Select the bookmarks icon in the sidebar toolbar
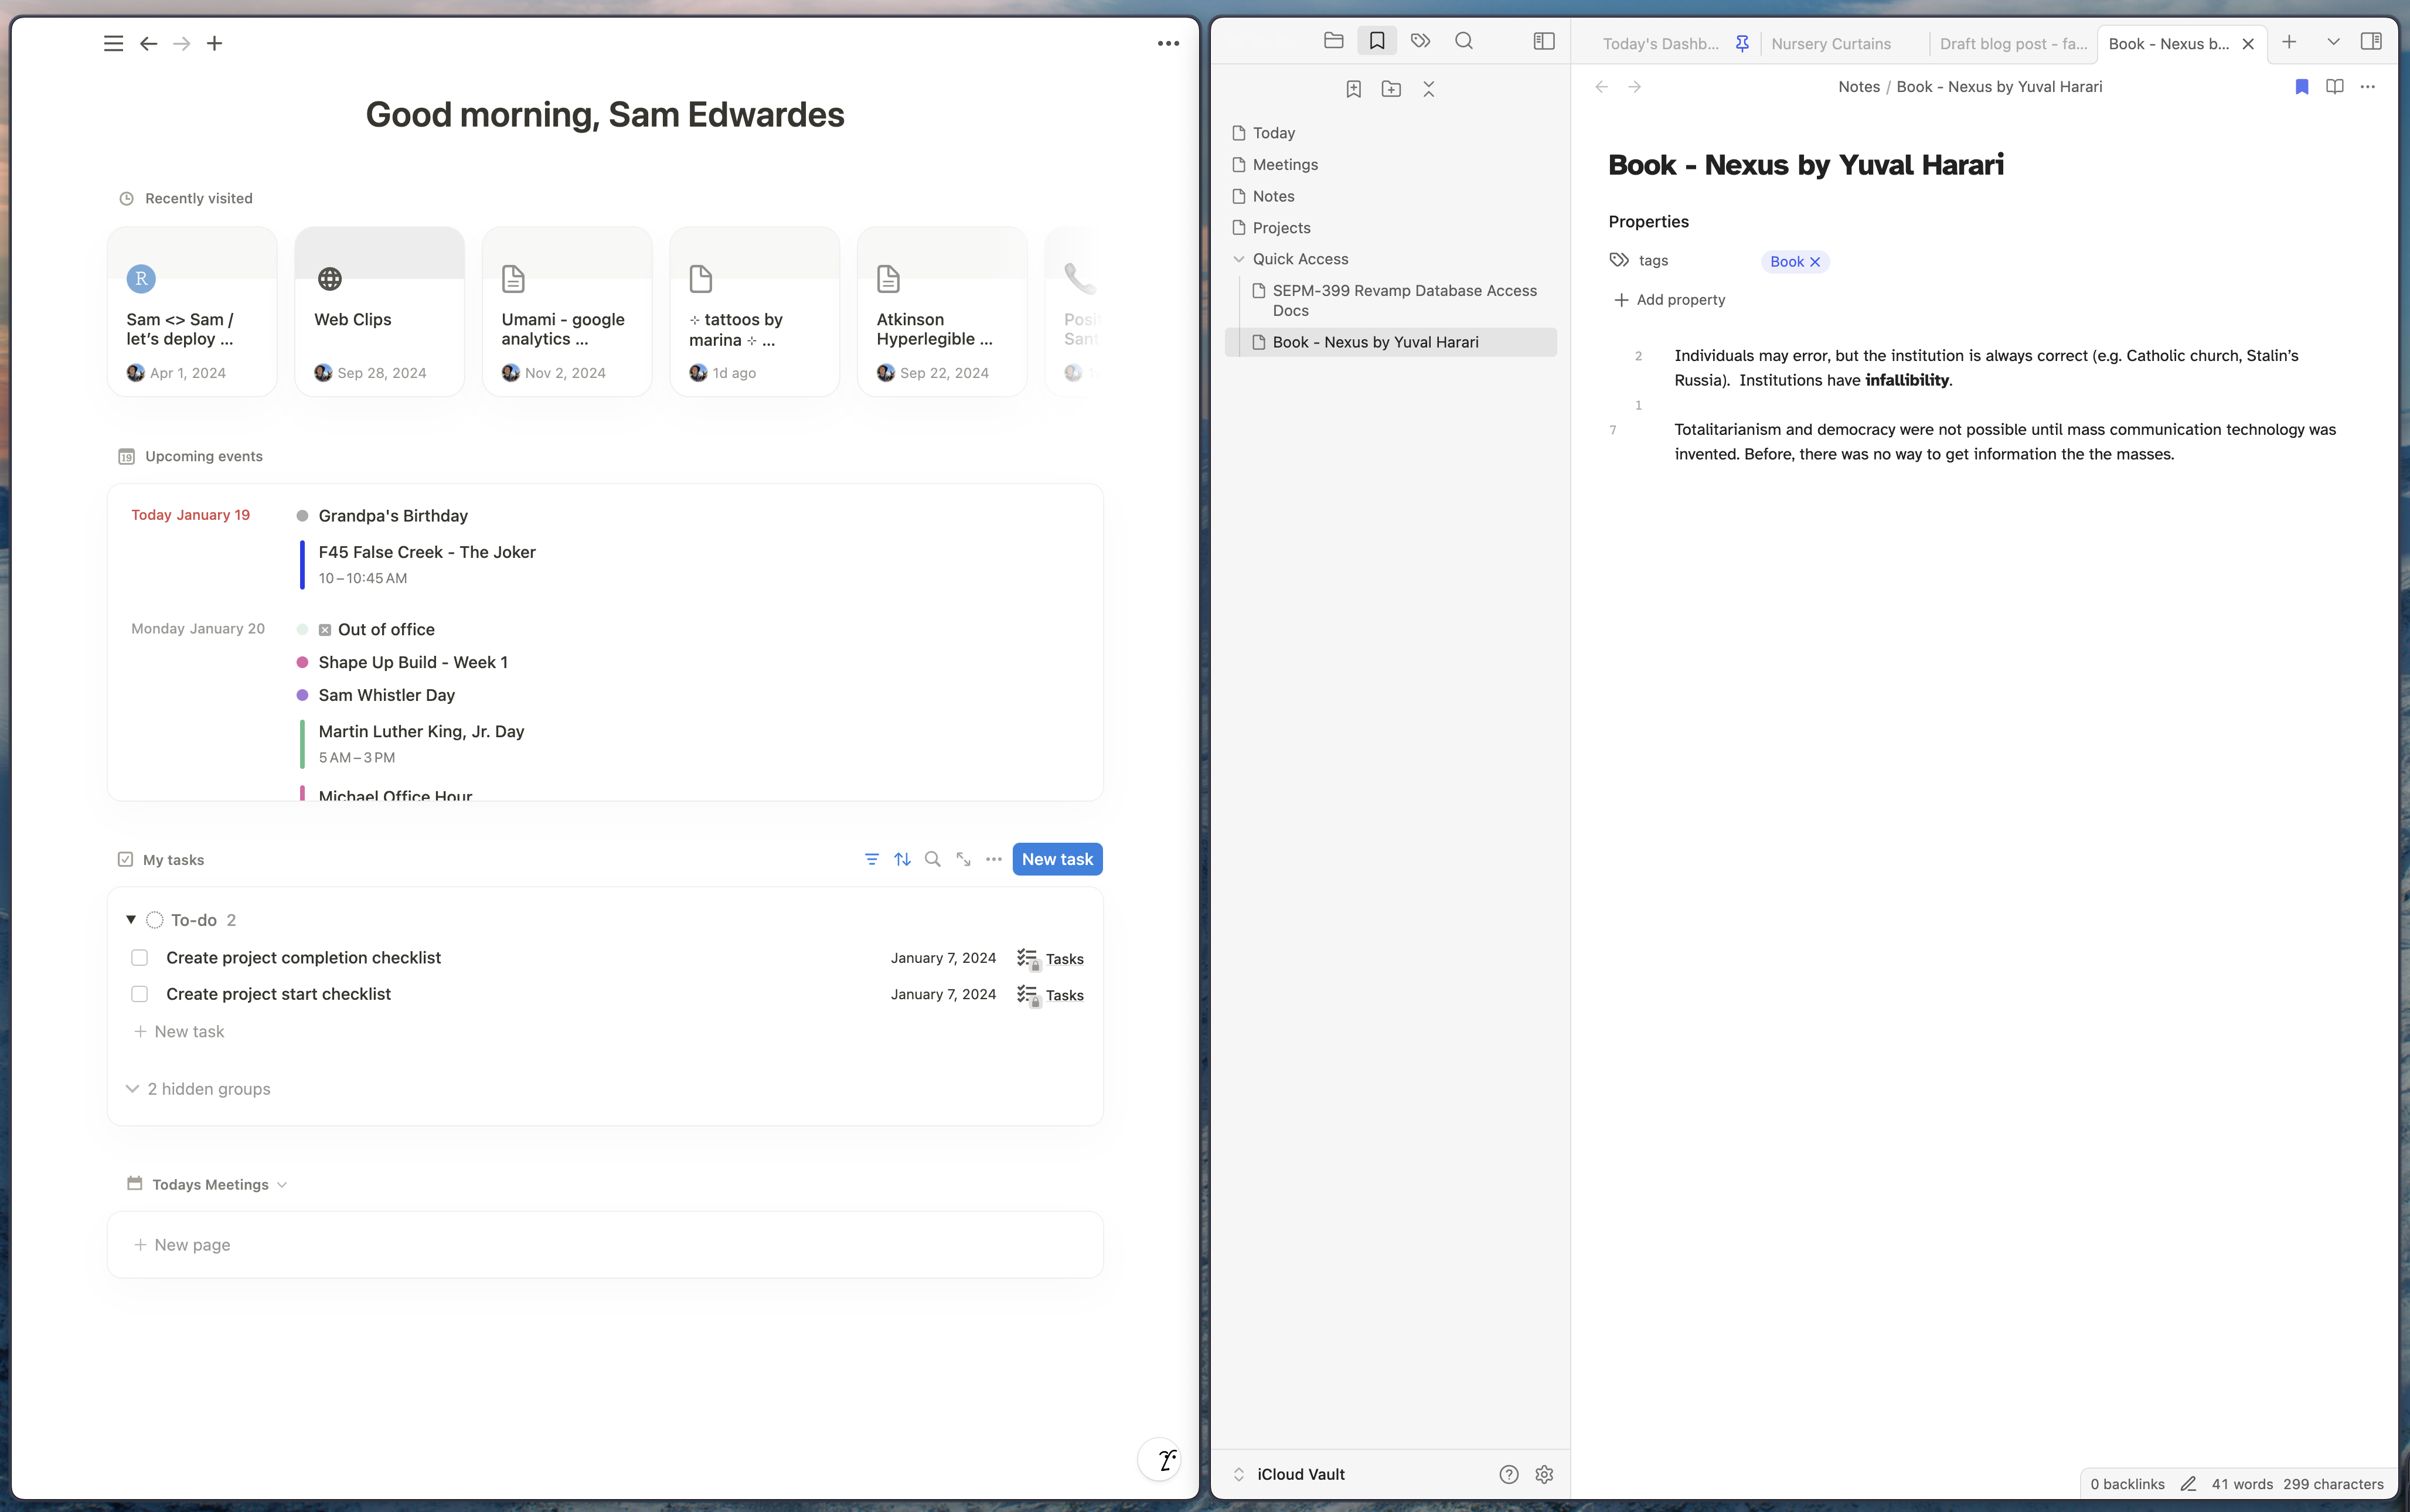Viewport: 2410px width, 1512px height. coord(1377,40)
